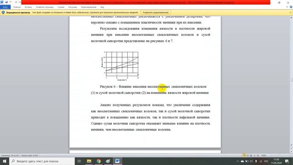The image size is (293, 165).
Task: Open Google Chrome from the taskbar
Action: click(x=99, y=161)
